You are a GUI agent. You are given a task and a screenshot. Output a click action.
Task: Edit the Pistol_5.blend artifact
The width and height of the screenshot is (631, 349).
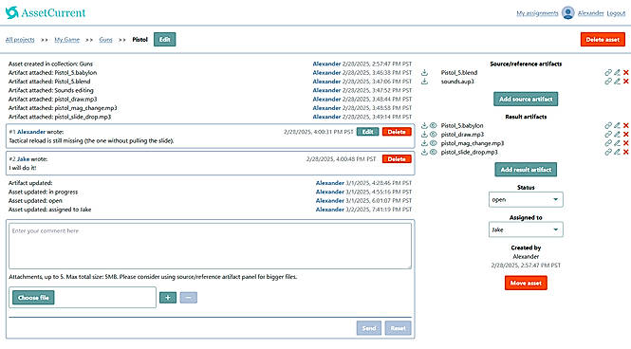617,73
